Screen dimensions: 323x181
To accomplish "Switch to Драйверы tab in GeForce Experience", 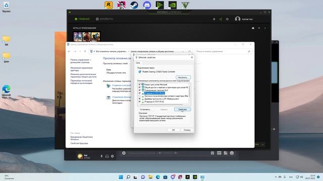I will (x=104, y=19).
